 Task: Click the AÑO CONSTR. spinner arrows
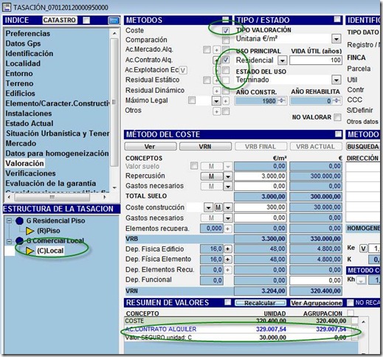click(x=282, y=101)
